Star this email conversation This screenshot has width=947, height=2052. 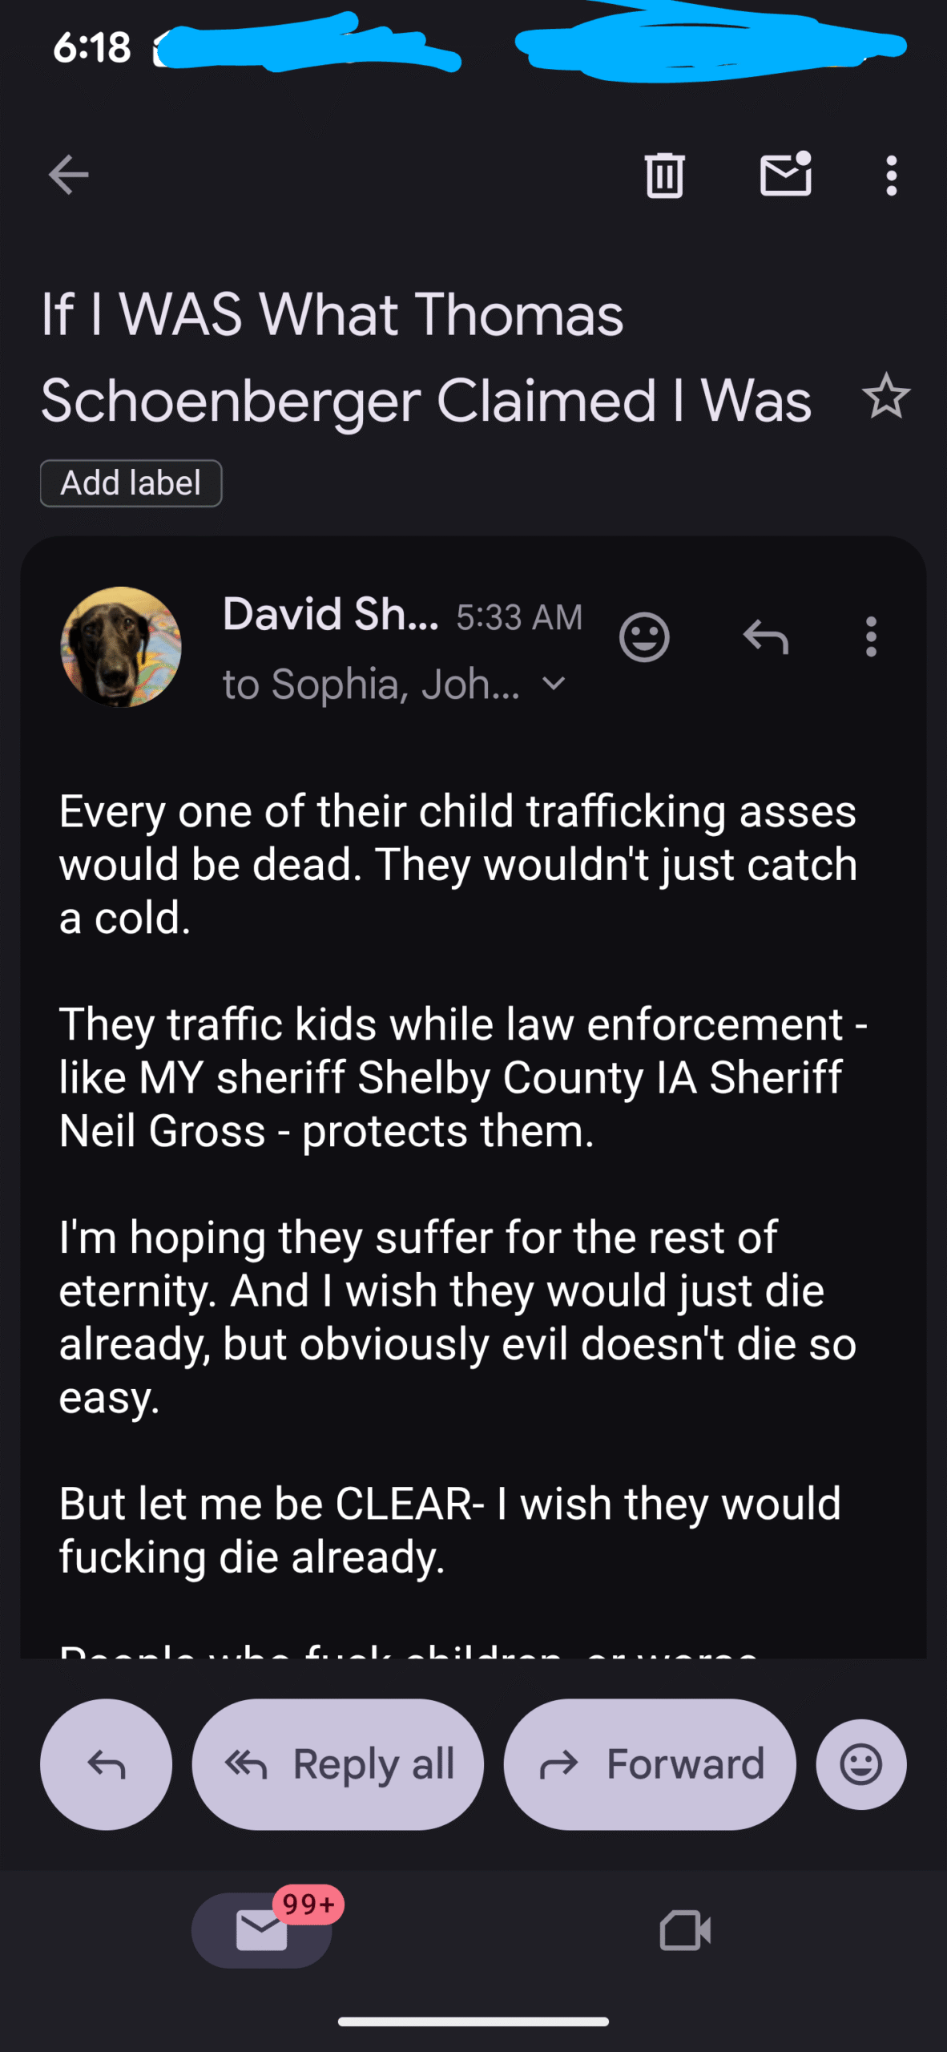pyautogui.click(x=886, y=397)
